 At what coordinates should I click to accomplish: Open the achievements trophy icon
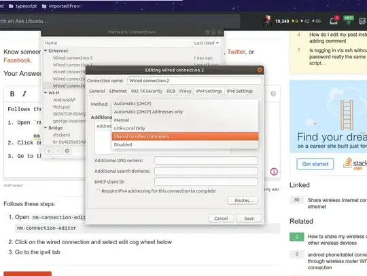[x=348, y=20]
